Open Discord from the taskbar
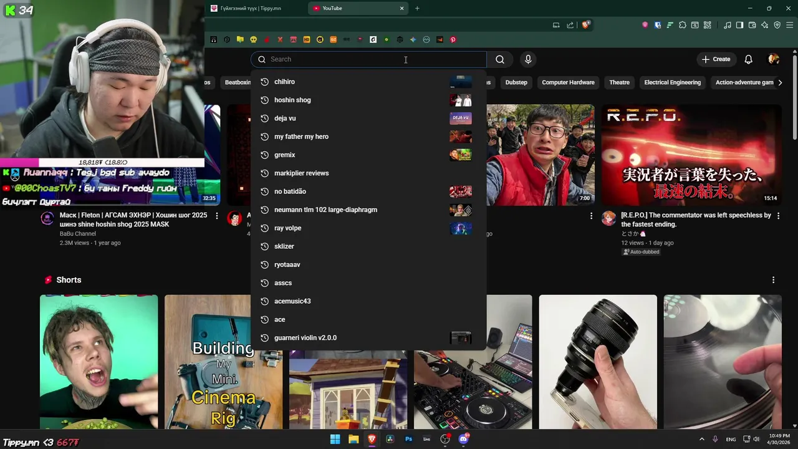Screen dimensions: 798x449 (x=463, y=439)
